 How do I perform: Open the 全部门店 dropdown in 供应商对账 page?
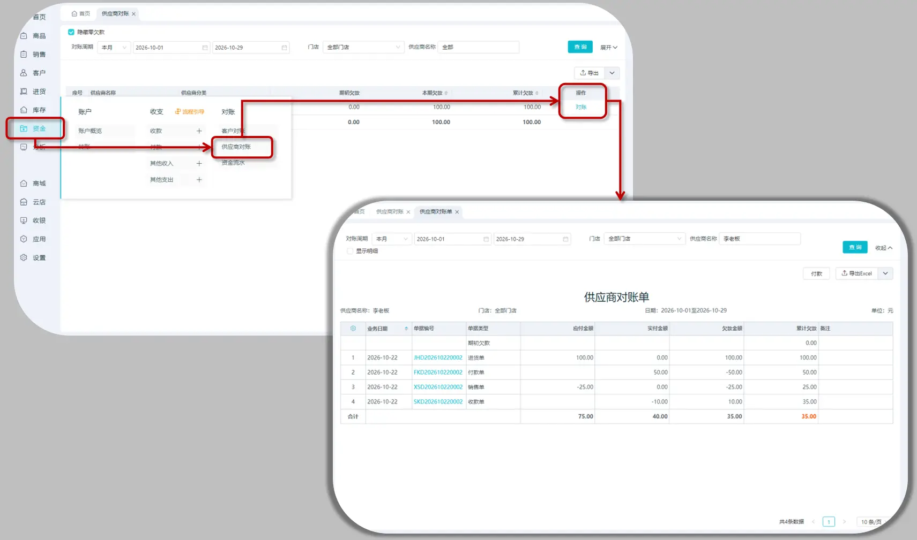point(363,48)
